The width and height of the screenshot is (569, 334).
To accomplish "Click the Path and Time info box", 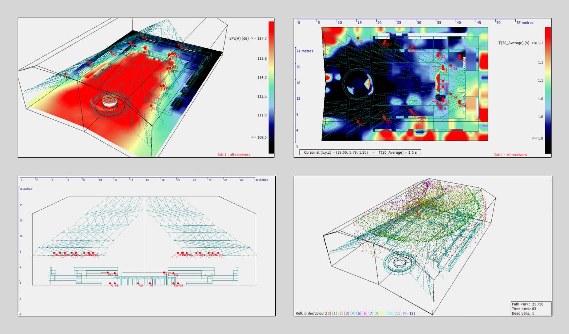I will click(531, 309).
